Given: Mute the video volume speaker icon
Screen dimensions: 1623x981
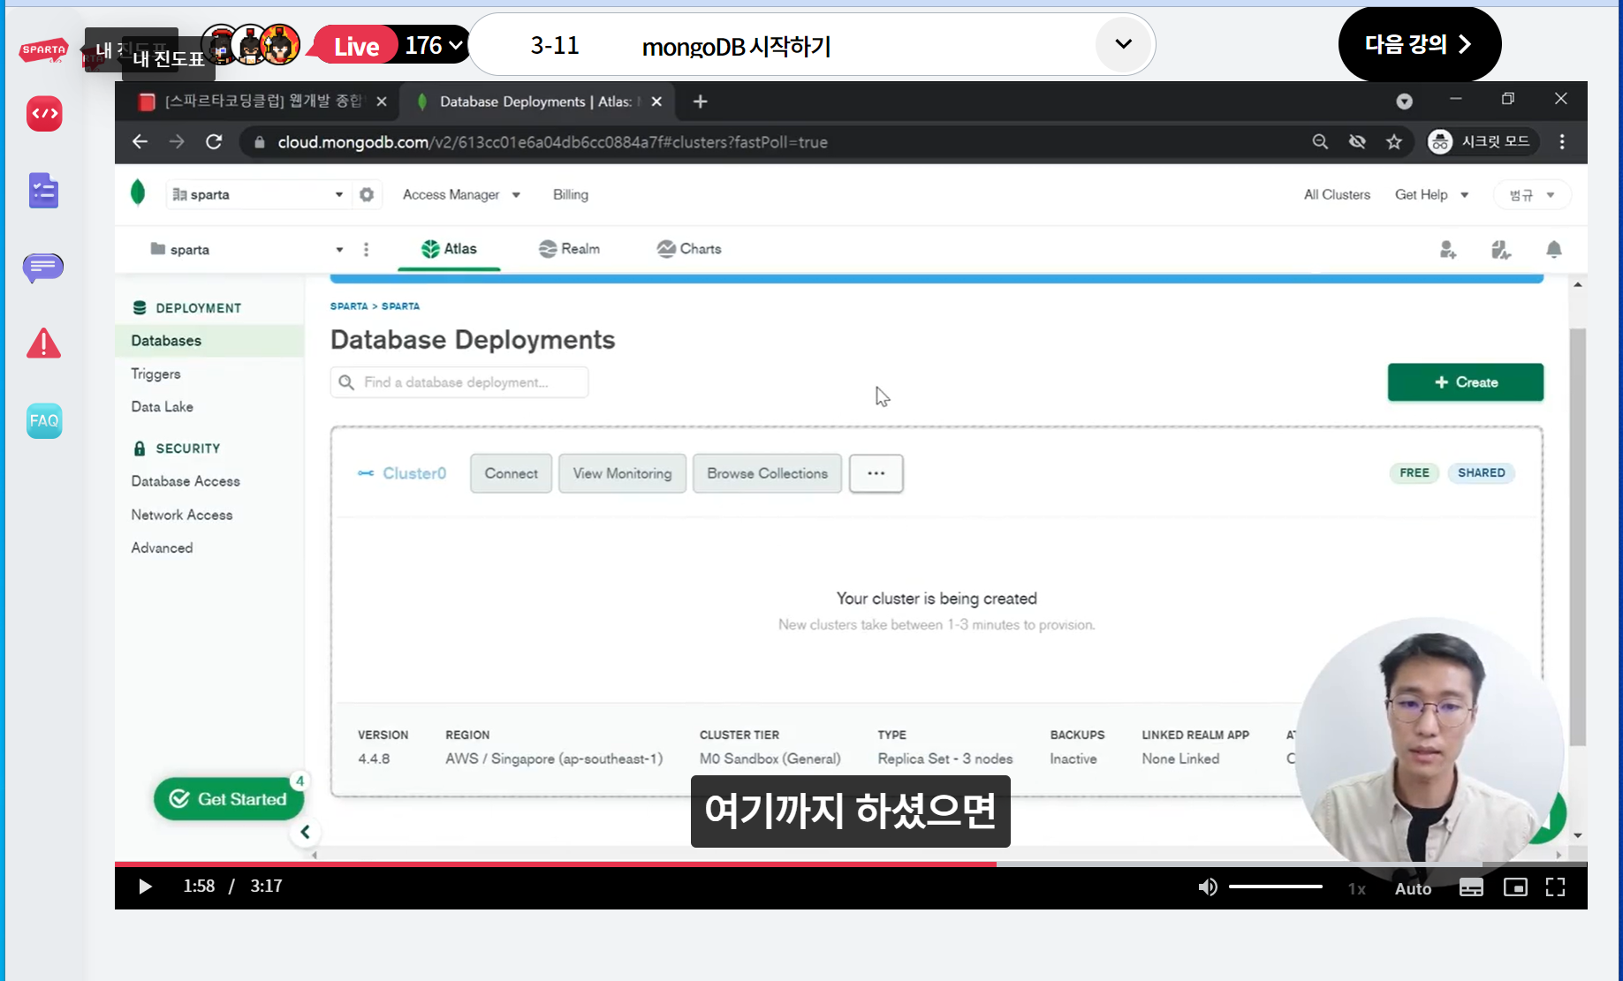Looking at the screenshot, I should [1207, 887].
